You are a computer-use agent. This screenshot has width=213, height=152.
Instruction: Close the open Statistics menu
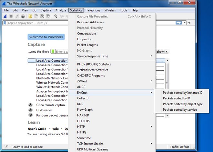76,10
